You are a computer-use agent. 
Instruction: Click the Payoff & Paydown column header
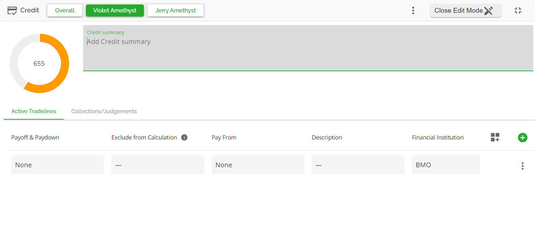point(35,137)
